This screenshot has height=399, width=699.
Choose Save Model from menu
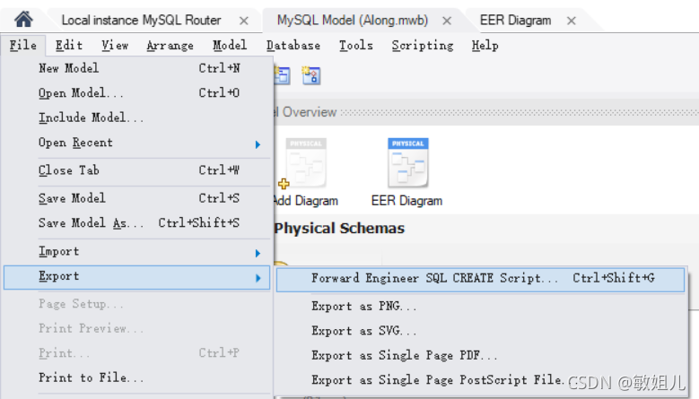click(x=137, y=198)
